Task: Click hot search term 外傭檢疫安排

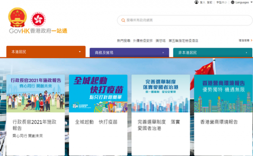Action: coord(143,41)
